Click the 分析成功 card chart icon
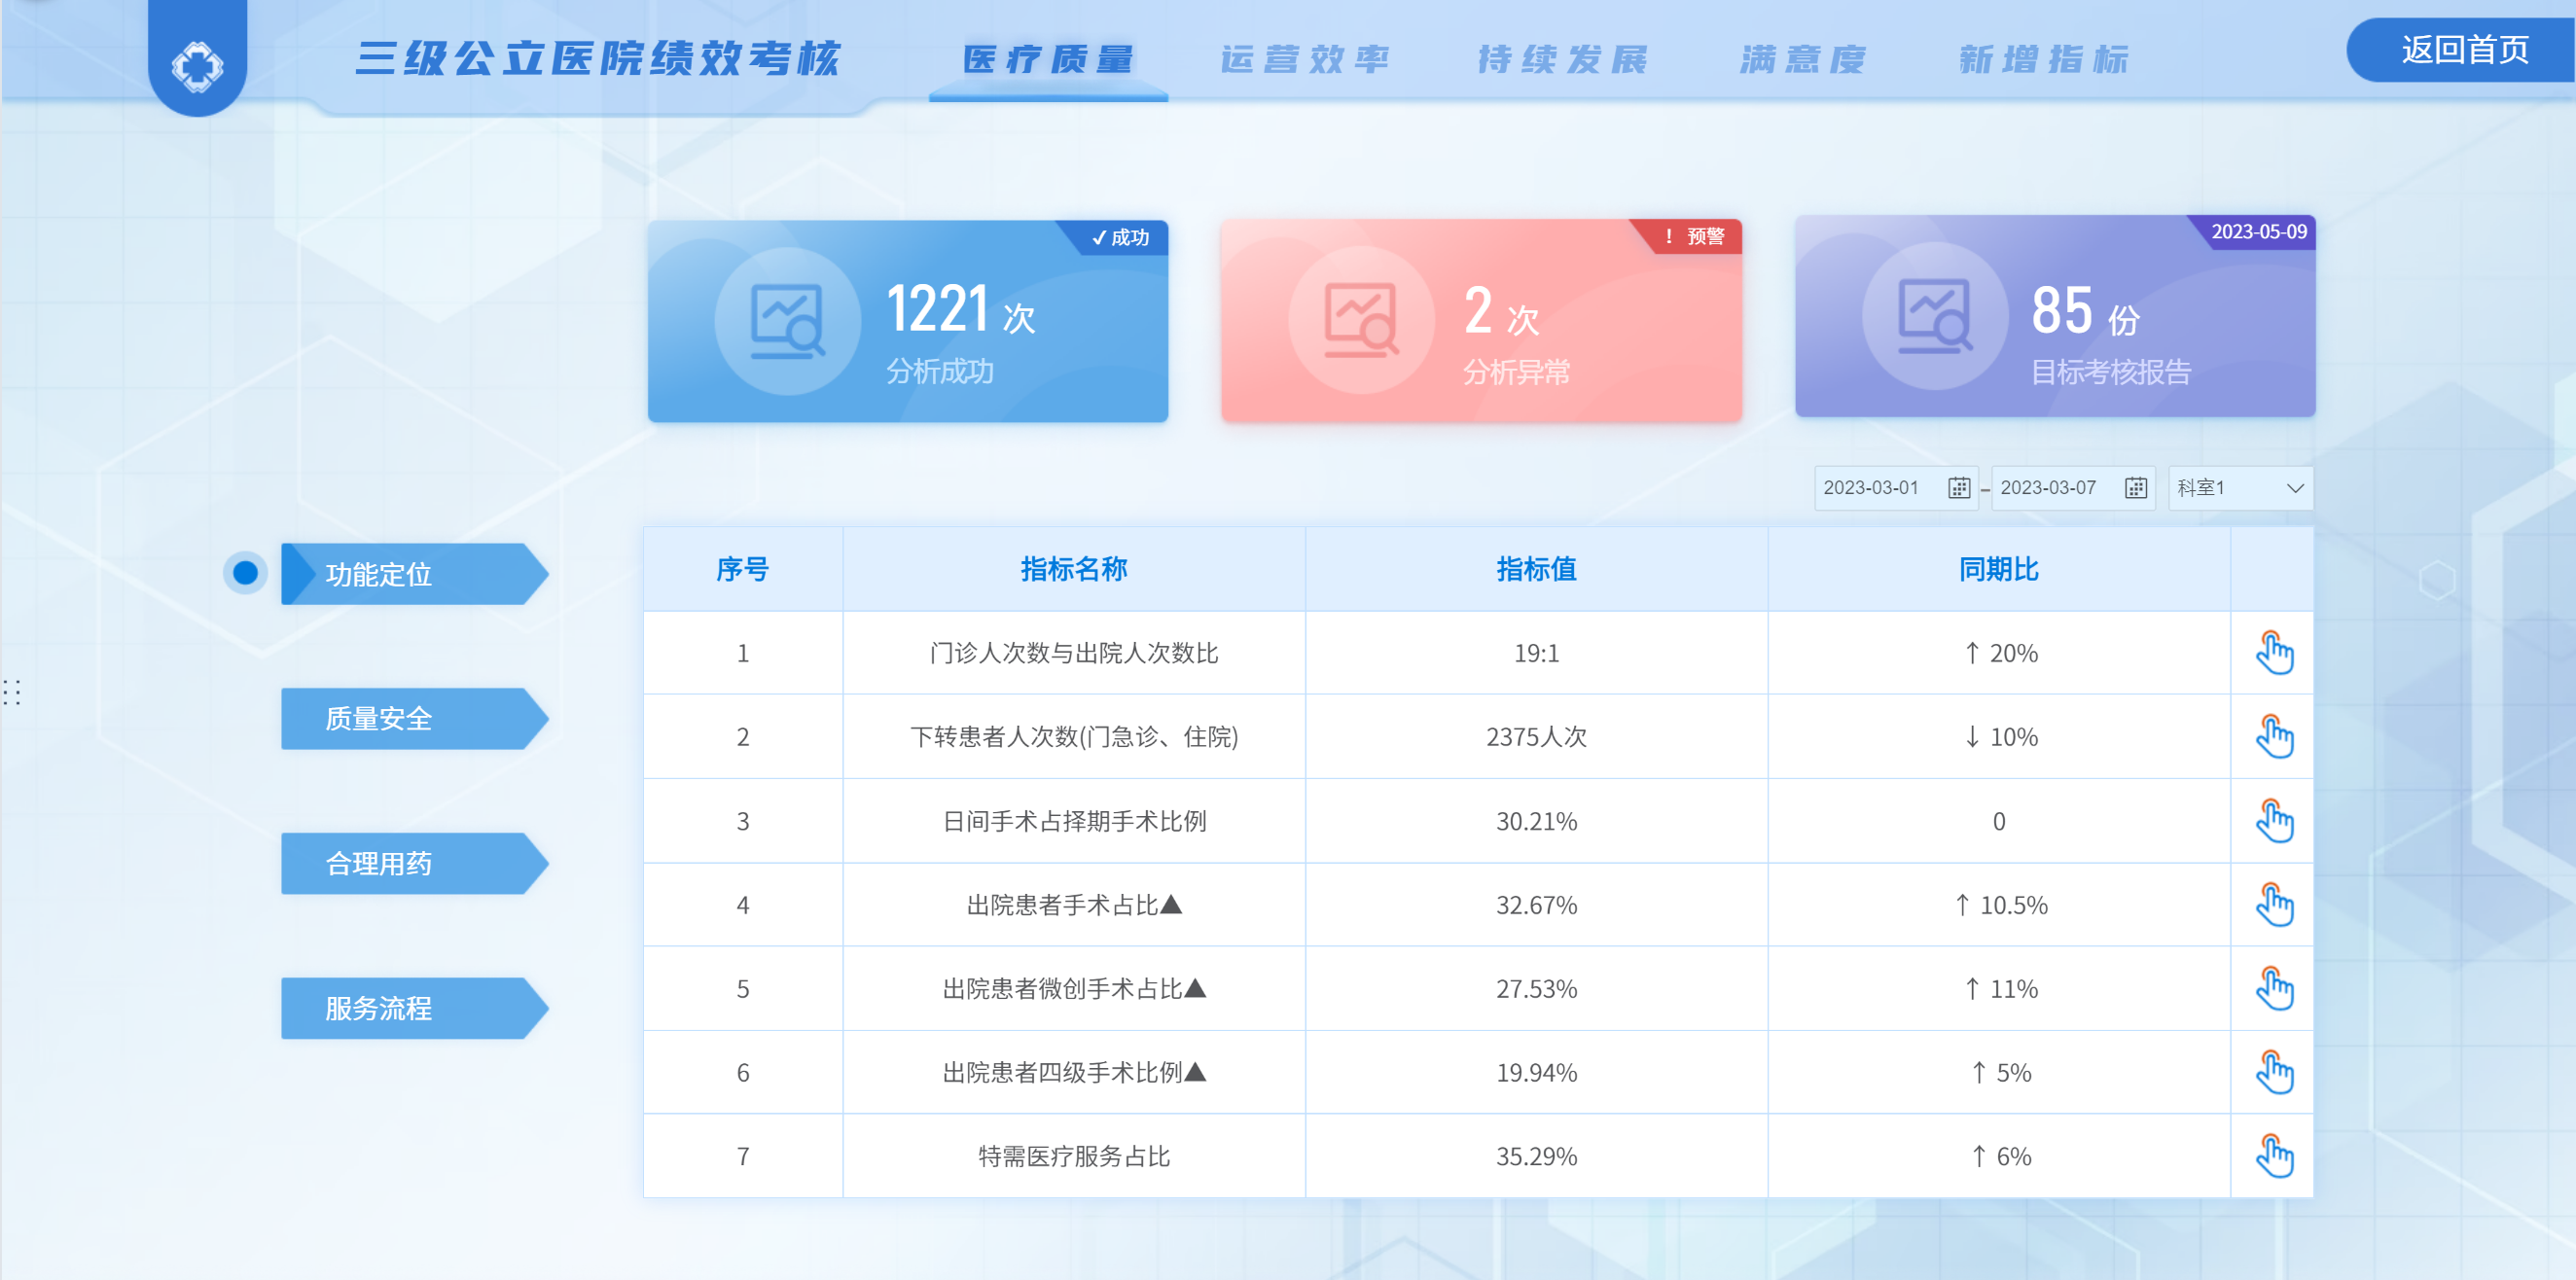This screenshot has height=1280, width=2576. (x=787, y=321)
